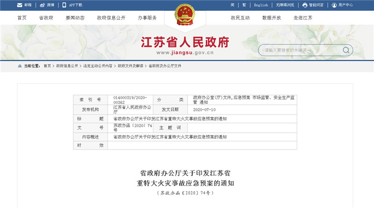
Task: Click the mail envelope icon
Action: click(19, 5)
